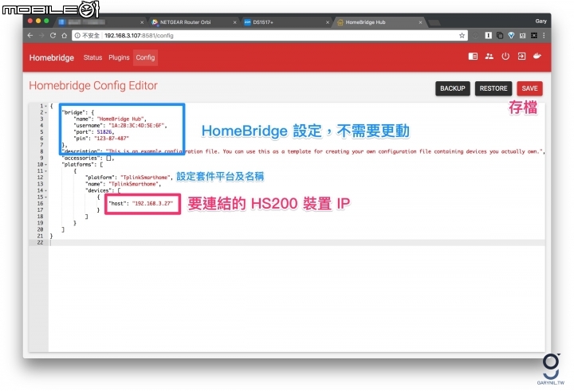Open the Status page
The width and height of the screenshot is (574, 391).
92,57
